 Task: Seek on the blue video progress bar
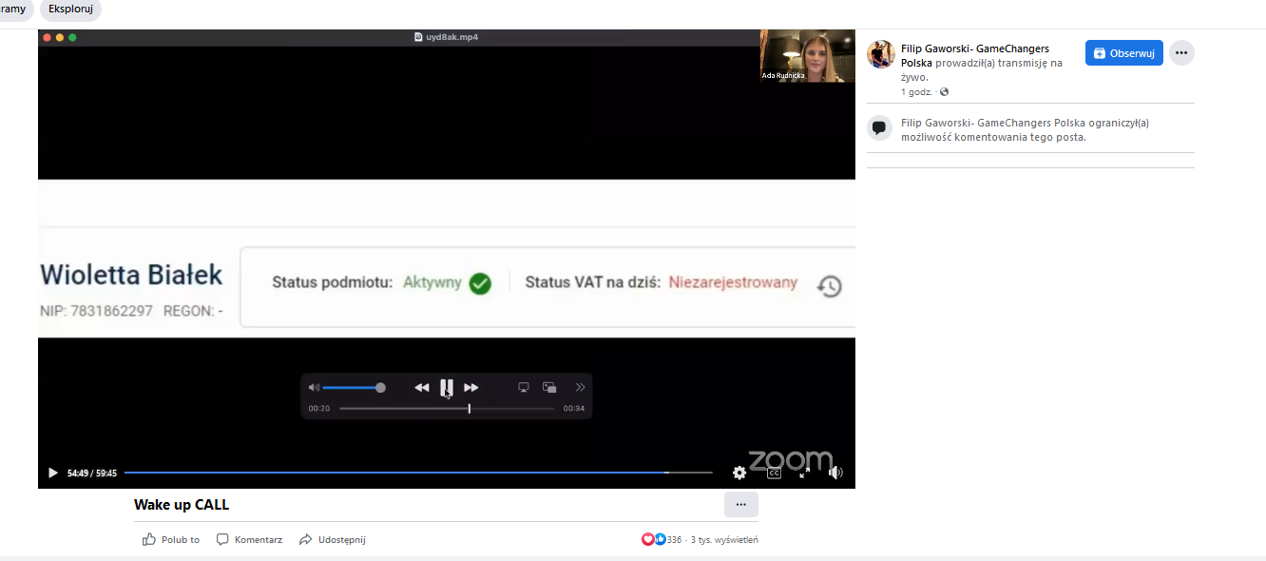pyautogui.click(x=418, y=473)
